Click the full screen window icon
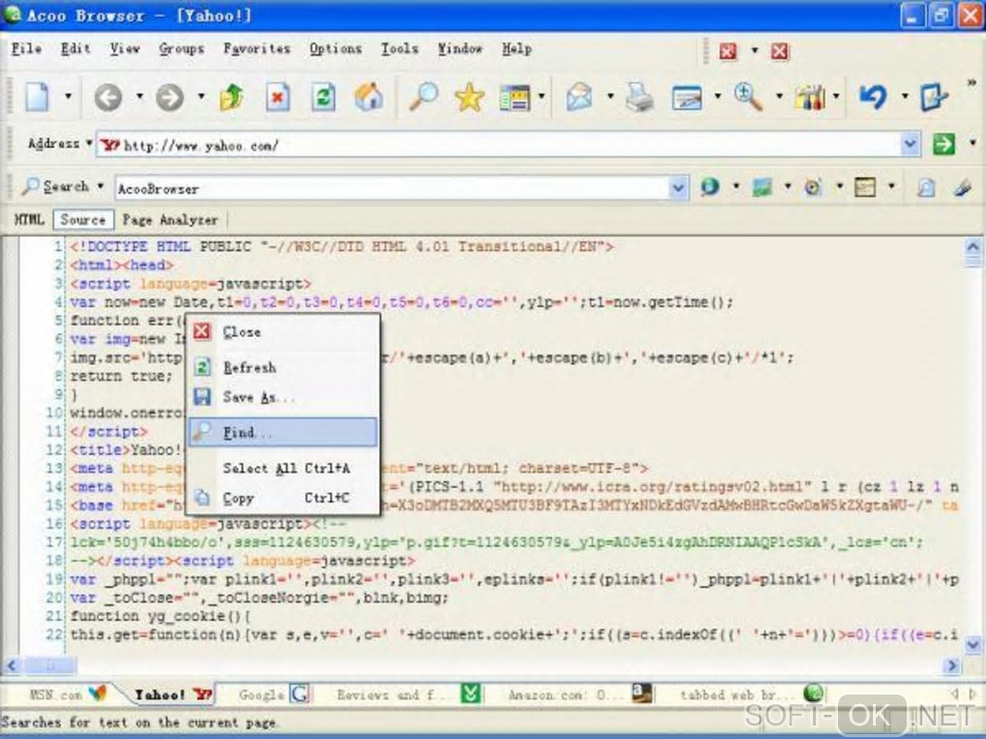This screenshot has width=986, height=739. click(686, 98)
